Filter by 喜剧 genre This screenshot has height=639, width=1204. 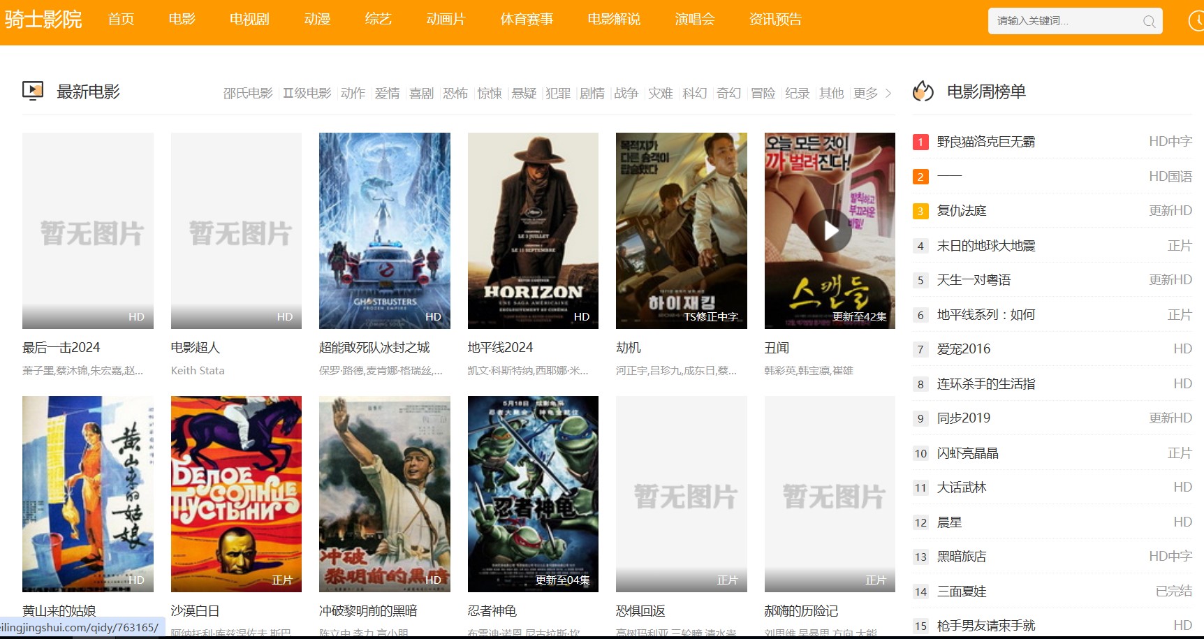point(421,94)
